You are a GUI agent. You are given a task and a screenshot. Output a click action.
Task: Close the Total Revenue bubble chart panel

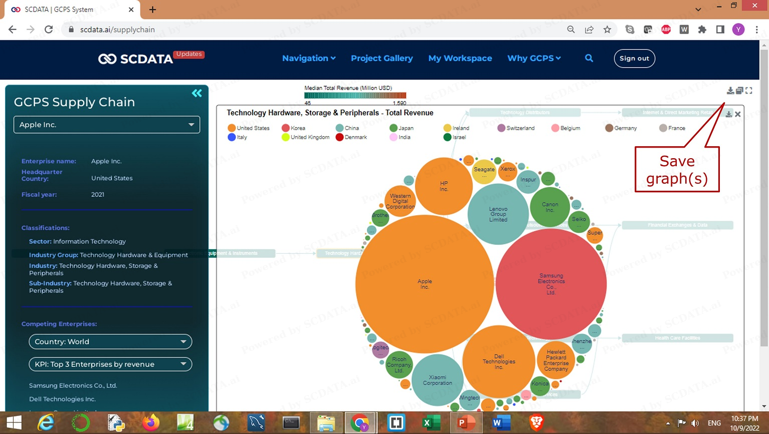click(x=738, y=114)
